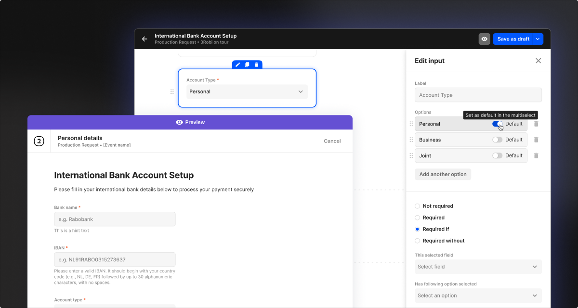This screenshot has width=578, height=308.
Task: Click the eye icon on the purple Preview banner
Action: (179, 122)
